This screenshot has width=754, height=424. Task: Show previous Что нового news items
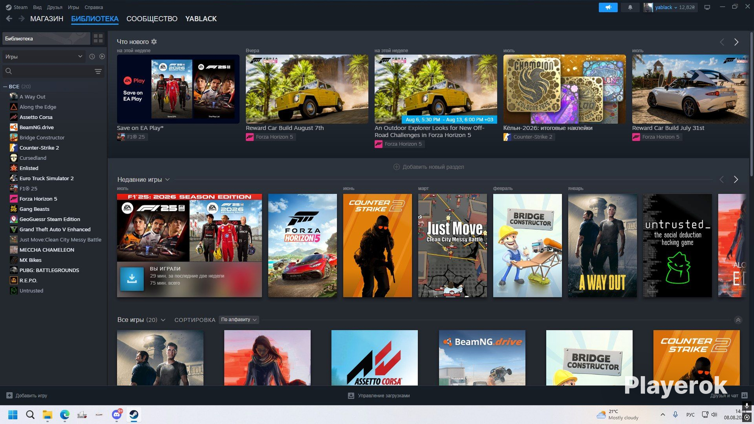[722, 42]
